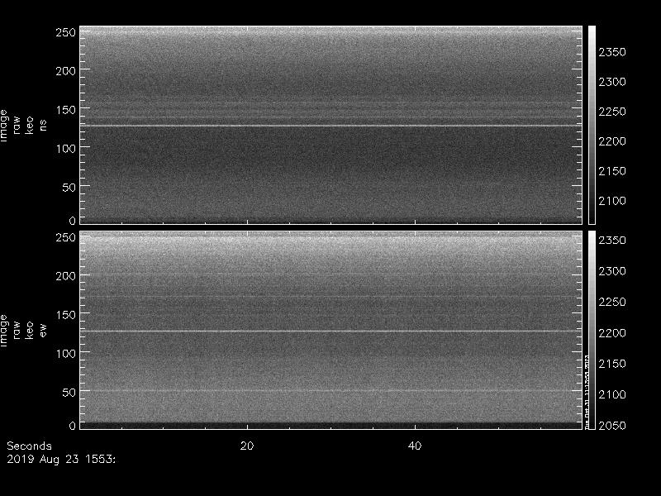Click the faint line near 50 in the ew keogram

(330, 390)
